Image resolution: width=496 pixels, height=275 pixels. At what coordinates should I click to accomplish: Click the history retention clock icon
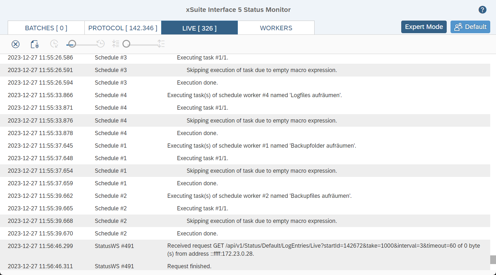[x=100, y=44]
